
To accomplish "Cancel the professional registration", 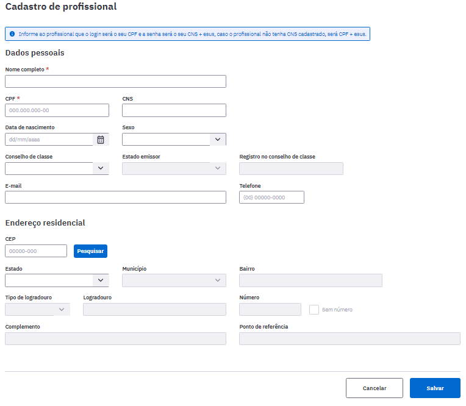I will (x=375, y=388).
